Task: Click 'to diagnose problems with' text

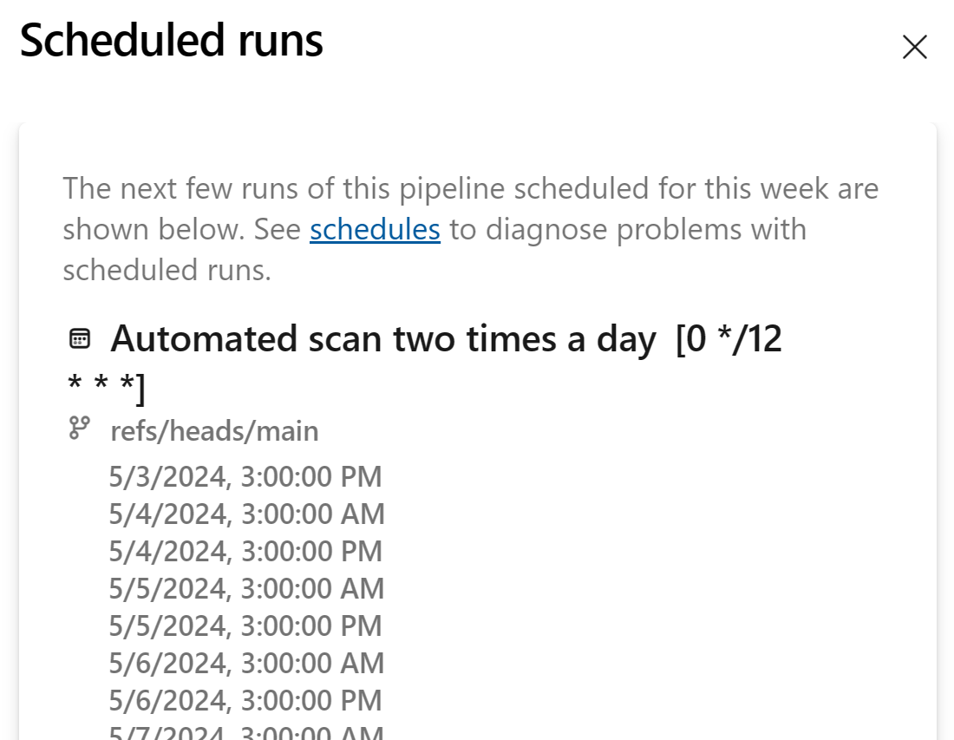Action: point(628,229)
